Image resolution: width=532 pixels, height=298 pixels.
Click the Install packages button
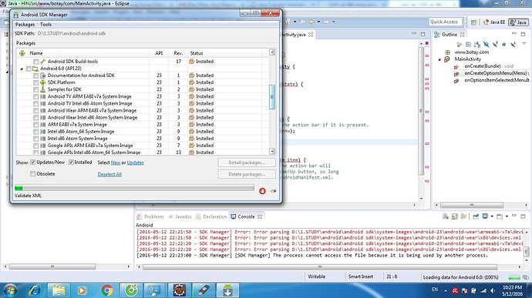coord(247,162)
